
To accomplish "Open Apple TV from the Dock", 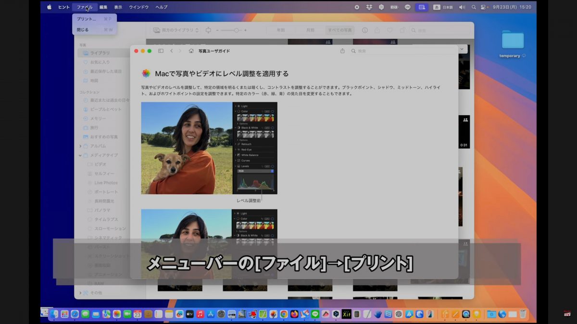I will [190, 314].
